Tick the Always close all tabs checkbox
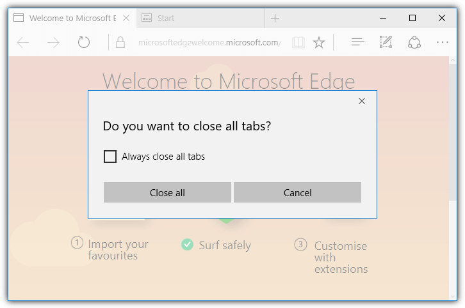Viewport: 465px width, 308px height. [x=110, y=156]
